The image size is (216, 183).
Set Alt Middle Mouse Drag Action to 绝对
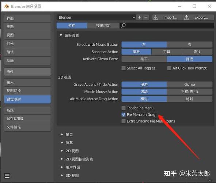(x=190, y=99)
